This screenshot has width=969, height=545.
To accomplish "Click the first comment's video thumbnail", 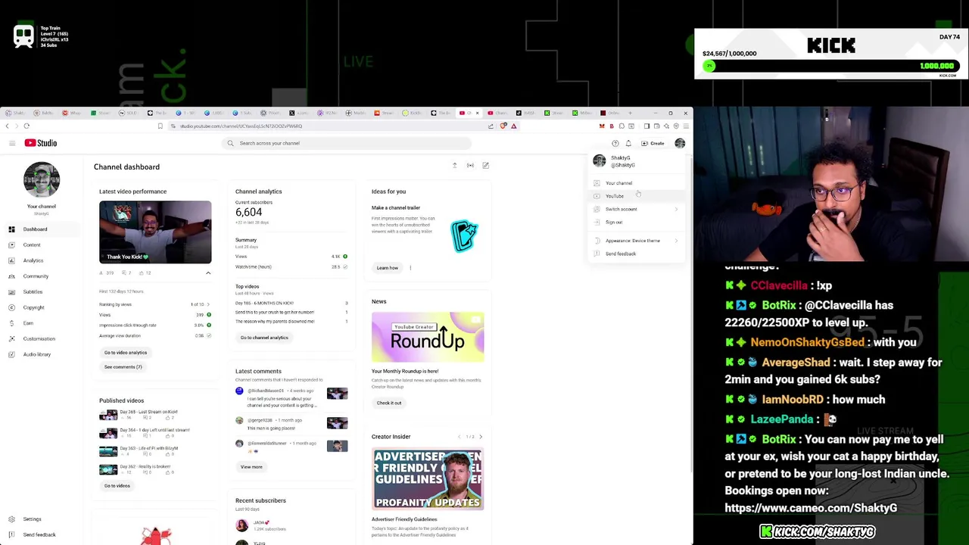I will click(x=338, y=394).
